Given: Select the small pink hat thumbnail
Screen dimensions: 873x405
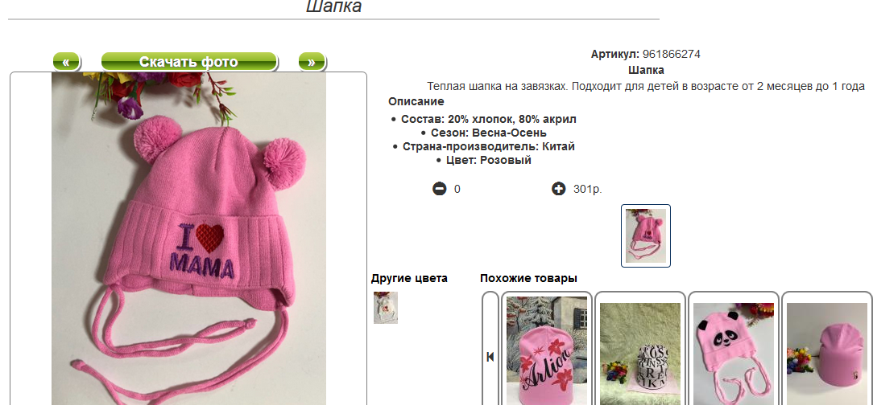Looking at the screenshot, I should (646, 235).
